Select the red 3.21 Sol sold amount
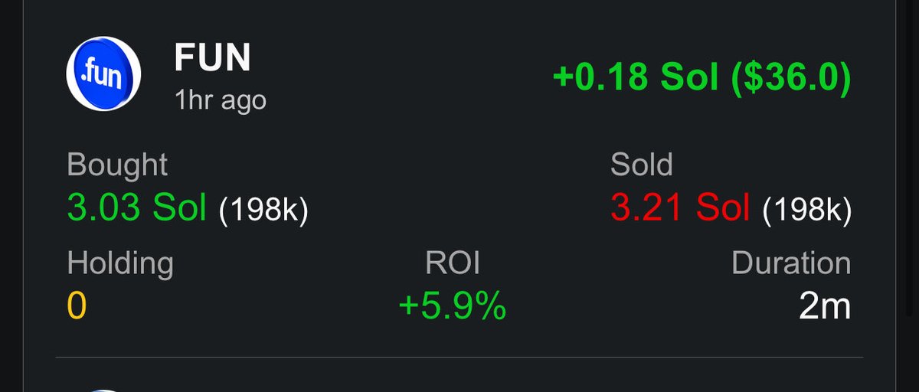Screen dimensions: 919x392 tap(679, 208)
